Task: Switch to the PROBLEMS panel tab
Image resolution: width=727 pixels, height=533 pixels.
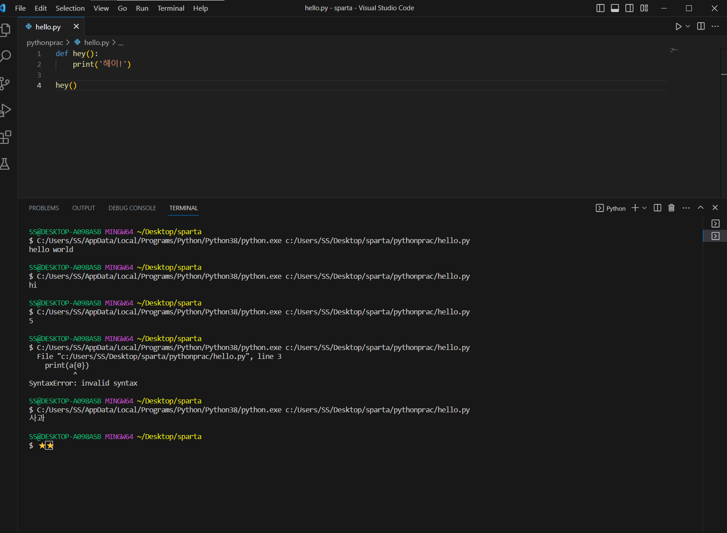Action: (44, 208)
